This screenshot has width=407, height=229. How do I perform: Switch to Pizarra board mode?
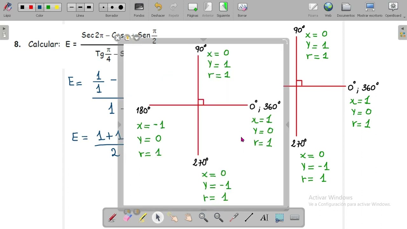pos(313,10)
